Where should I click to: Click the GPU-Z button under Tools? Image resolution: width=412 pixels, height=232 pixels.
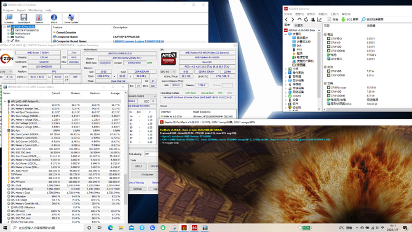click(x=138, y=166)
